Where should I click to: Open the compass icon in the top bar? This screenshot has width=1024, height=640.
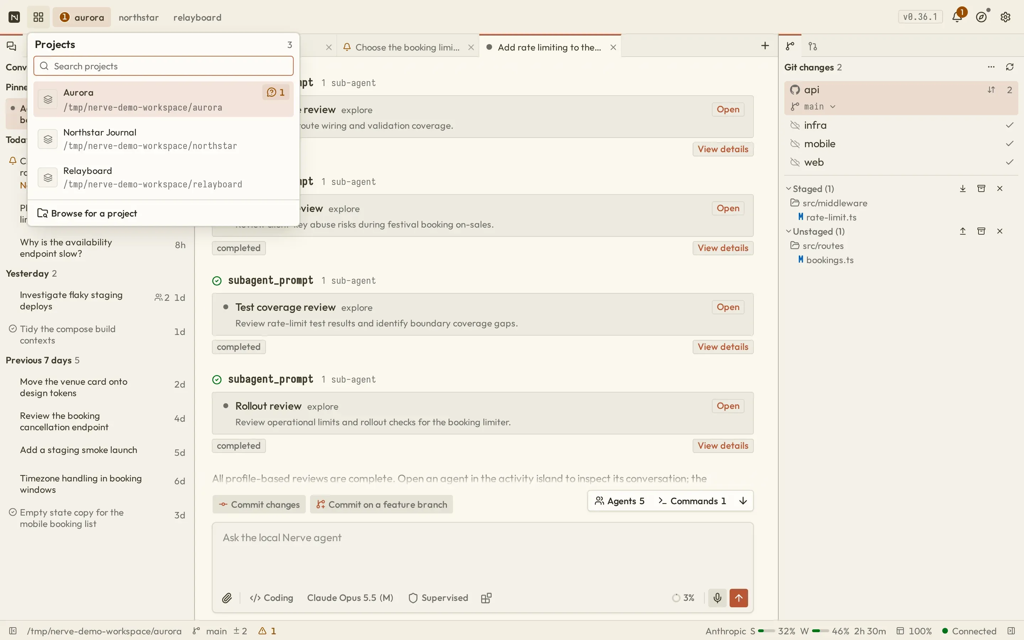982,17
